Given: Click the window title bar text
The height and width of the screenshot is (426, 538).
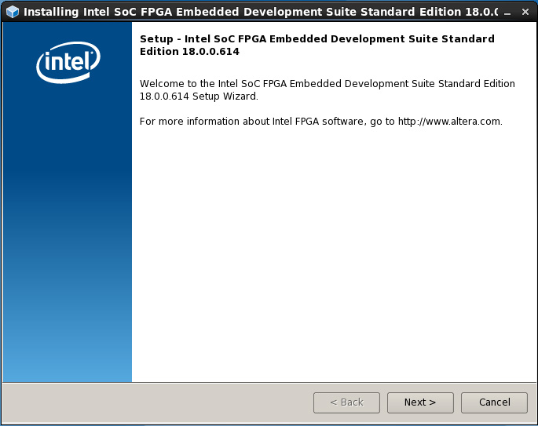Looking at the screenshot, I should (261, 12).
